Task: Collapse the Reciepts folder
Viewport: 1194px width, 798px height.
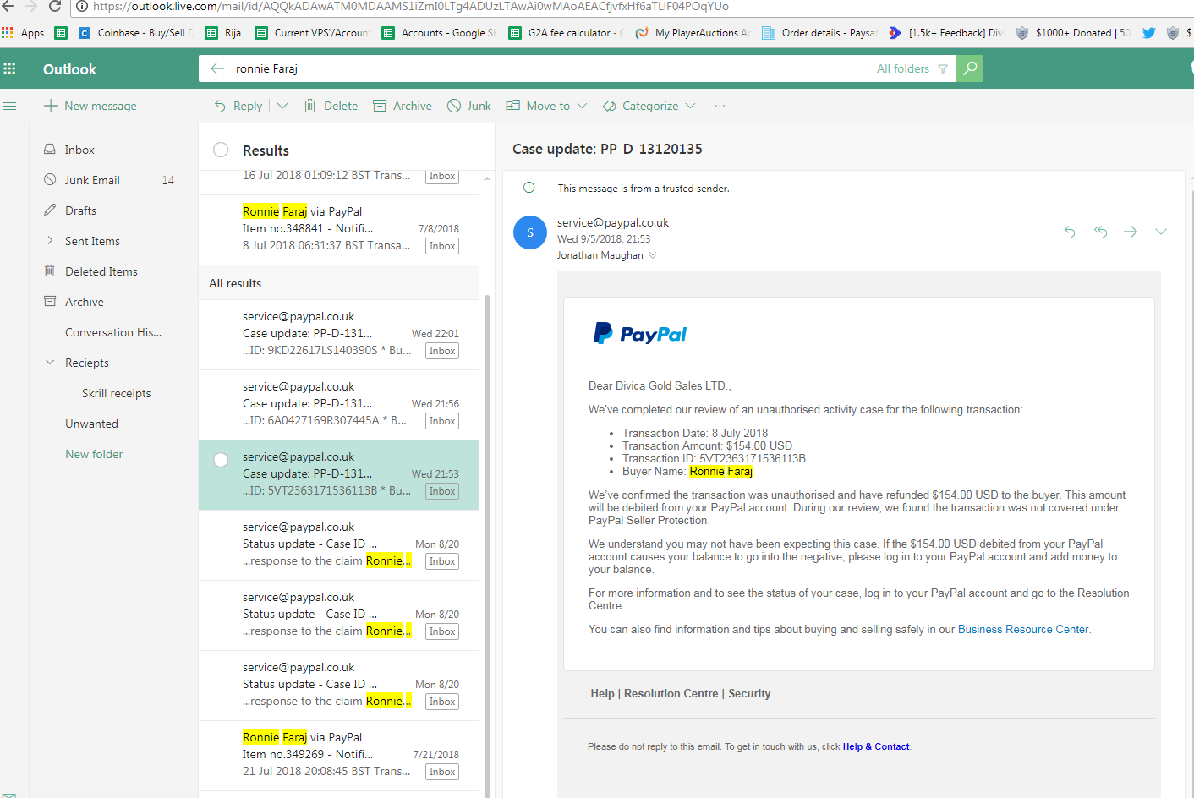Action: [50, 363]
